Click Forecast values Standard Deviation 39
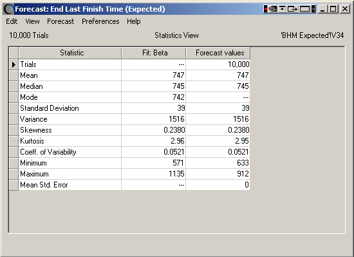Image resolution: width=354 pixels, height=257 pixels. click(218, 108)
